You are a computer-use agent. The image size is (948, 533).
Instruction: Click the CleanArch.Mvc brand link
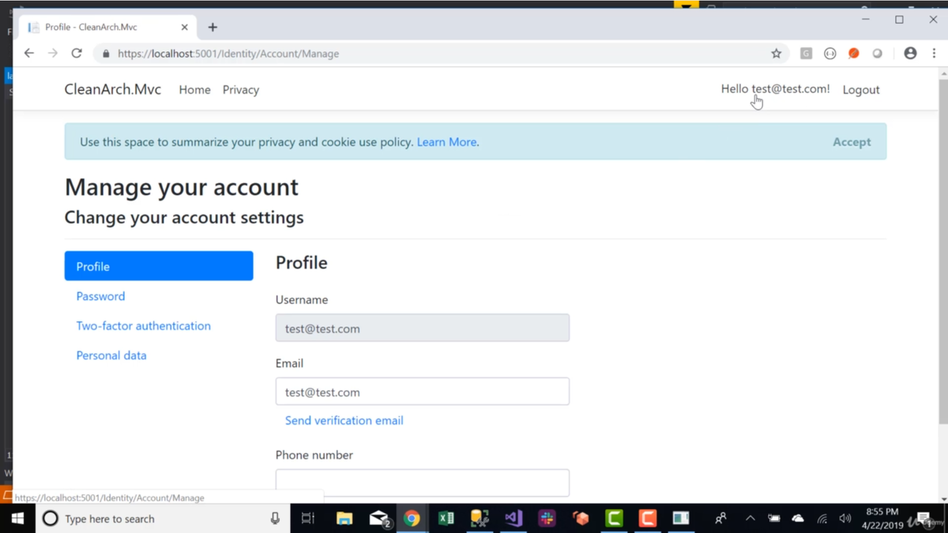click(x=113, y=89)
